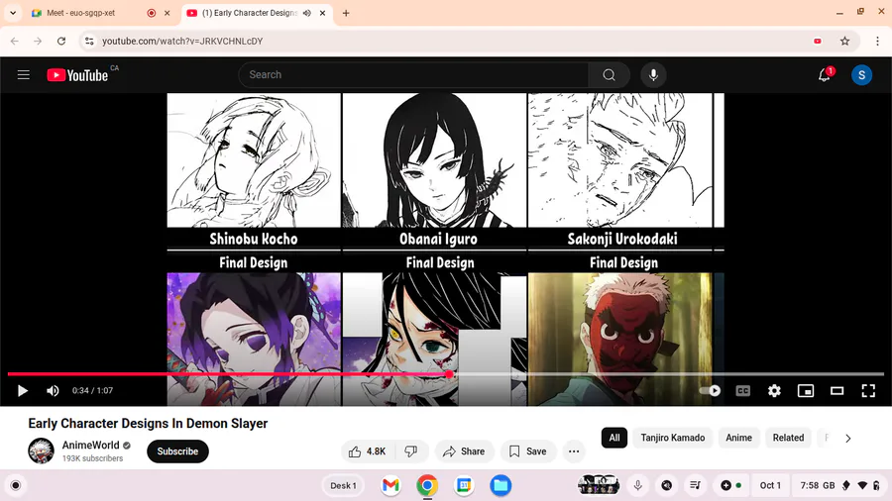The image size is (892, 501).
Task: Play the video
Action: click(23, 391)
